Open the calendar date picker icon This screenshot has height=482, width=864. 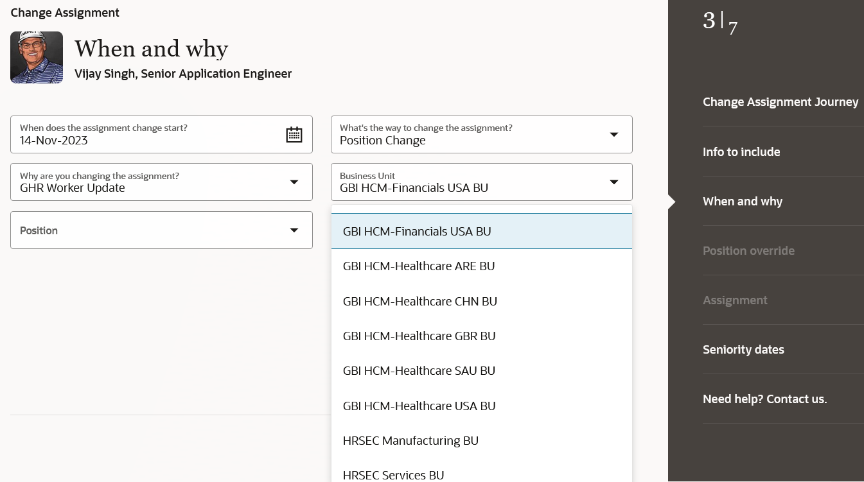coord(294,134)
